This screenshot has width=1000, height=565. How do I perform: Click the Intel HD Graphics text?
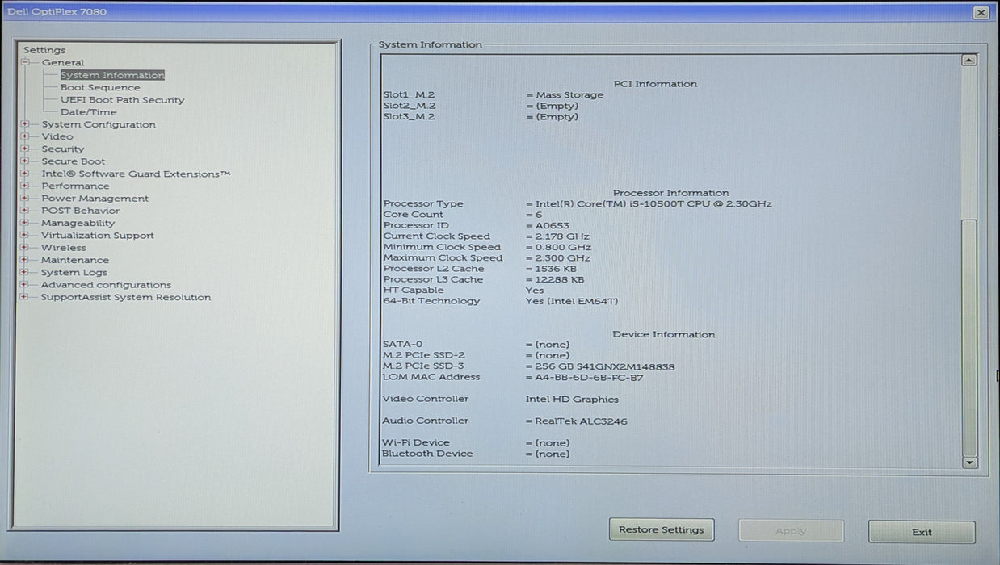(572, 400)
